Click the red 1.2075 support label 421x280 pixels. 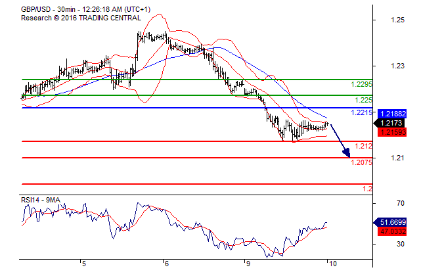[361, 162]
